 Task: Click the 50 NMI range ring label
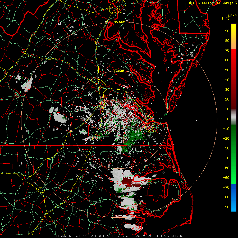[x=119, y=71]
